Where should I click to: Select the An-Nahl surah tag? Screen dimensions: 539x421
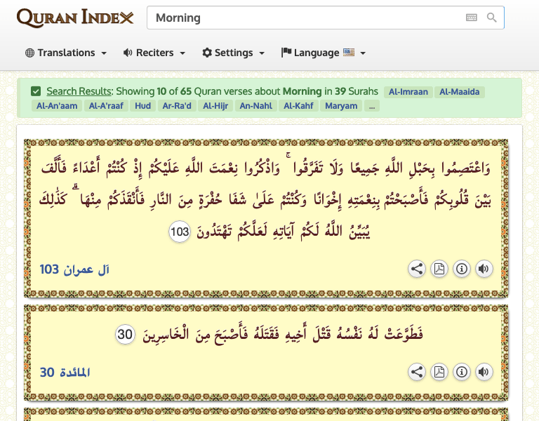[255, 106]
